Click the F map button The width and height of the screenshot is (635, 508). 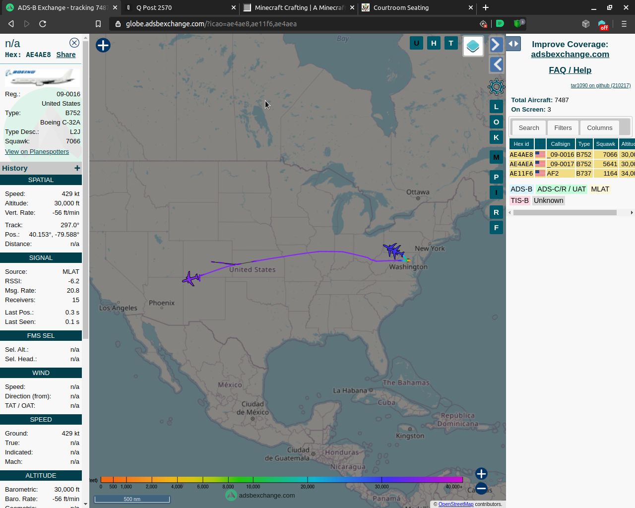[x=496, y=228]
